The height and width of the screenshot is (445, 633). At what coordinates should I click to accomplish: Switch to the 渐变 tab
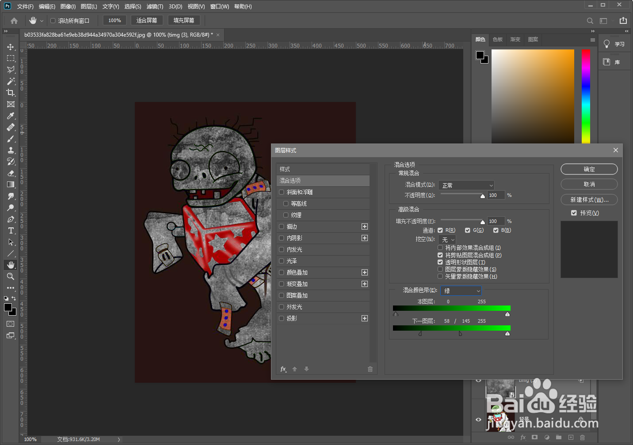click(x=515, y=40)
